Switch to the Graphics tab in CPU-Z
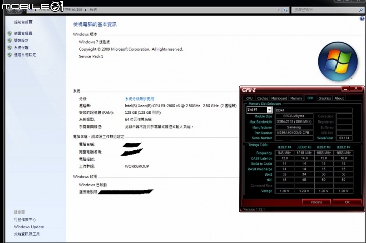Viewport: 366px width, 243px height. [x=325, y=98]
